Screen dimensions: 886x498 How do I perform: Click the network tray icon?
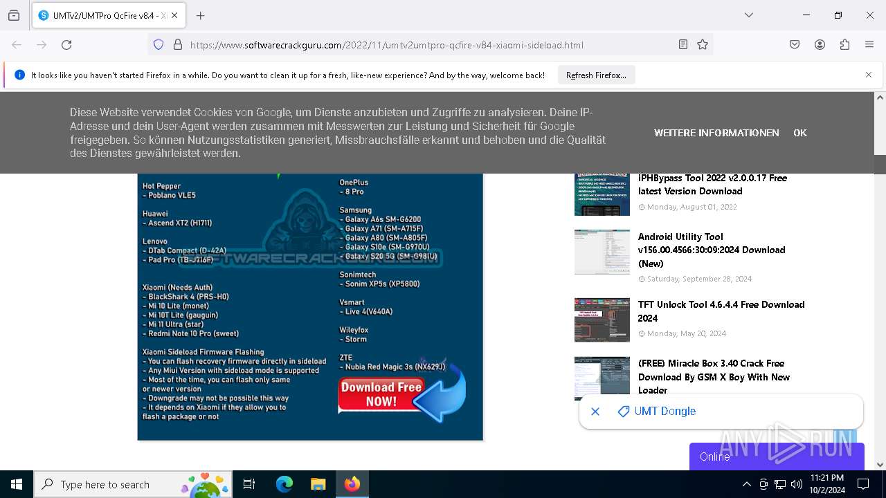coord(780,484)
